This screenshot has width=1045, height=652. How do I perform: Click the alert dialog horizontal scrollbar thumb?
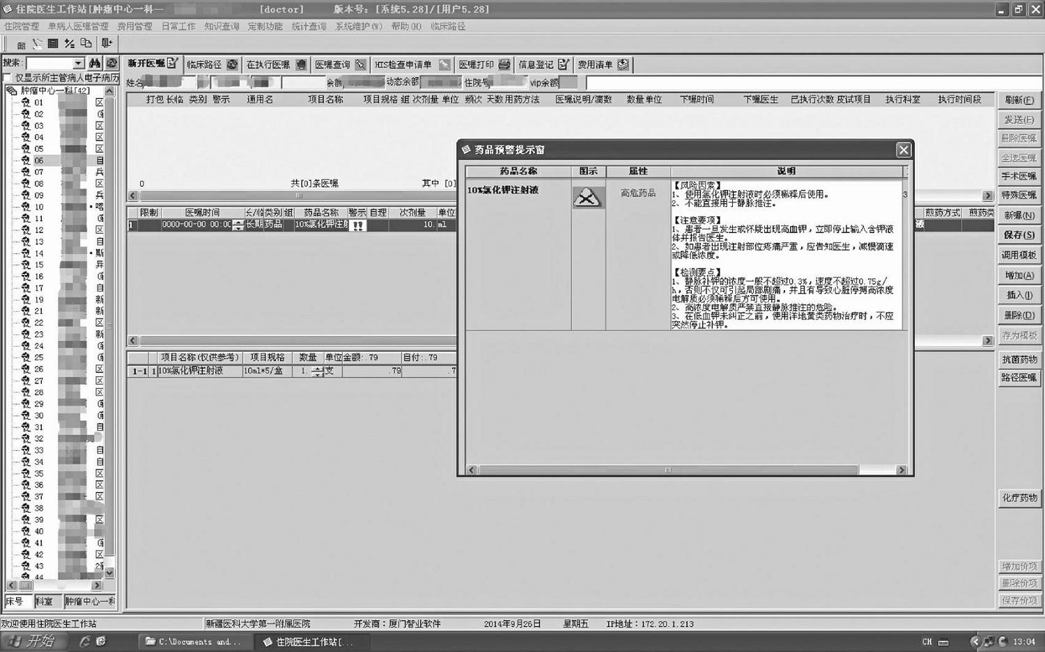pos(668,470)
